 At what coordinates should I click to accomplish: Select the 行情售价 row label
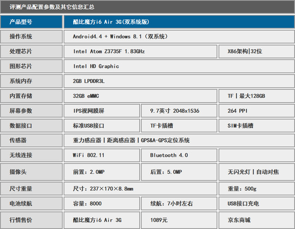(31, 220)
